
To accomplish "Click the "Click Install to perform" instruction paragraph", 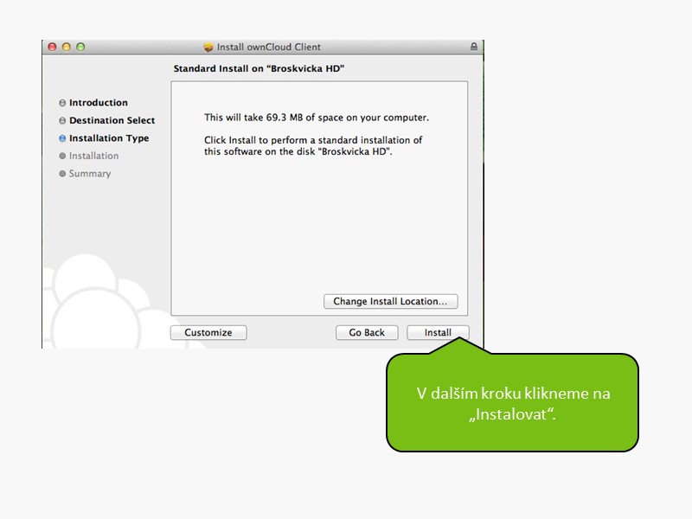I will (313, 145).
